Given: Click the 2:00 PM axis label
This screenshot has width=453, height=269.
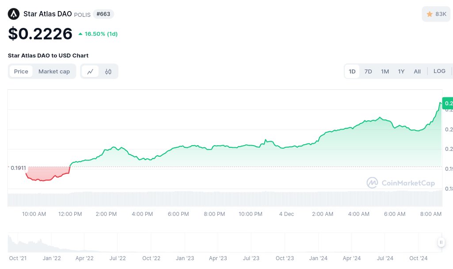Looking at the screenshot, I should pyautogui.click(x=107, y=214).
